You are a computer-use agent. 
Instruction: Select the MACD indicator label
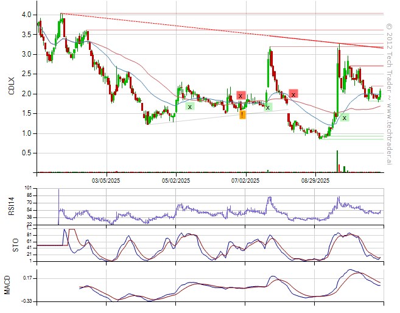(x=8, y=284)
